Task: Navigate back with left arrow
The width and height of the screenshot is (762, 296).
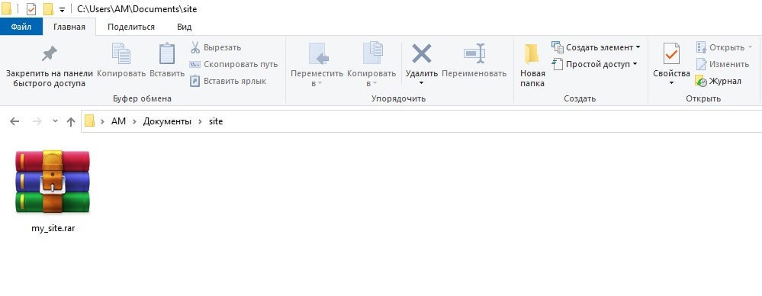Action: coord(14,121)
